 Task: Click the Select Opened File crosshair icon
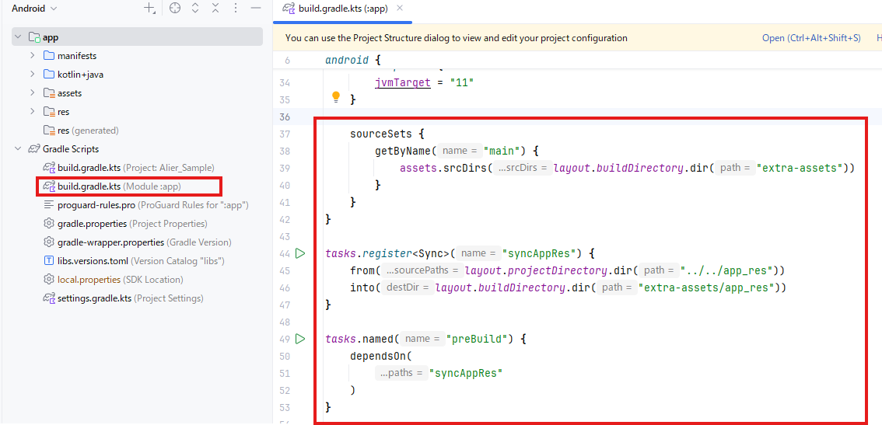click(x=175, y=9)
